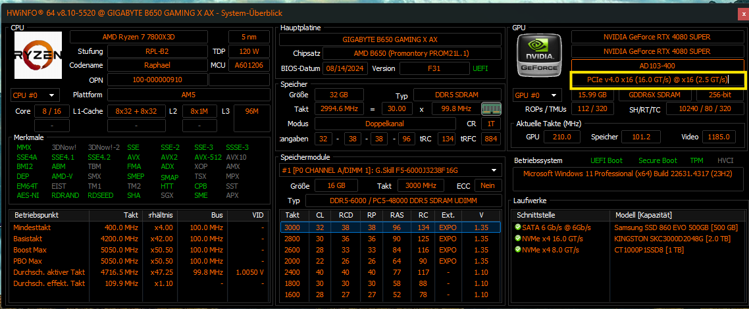Select the 2000 timing table row
This screenshot has width=749, height=309.
click(390, 261)
